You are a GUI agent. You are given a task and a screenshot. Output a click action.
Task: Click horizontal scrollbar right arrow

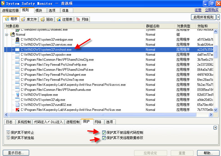click(211, 114)
